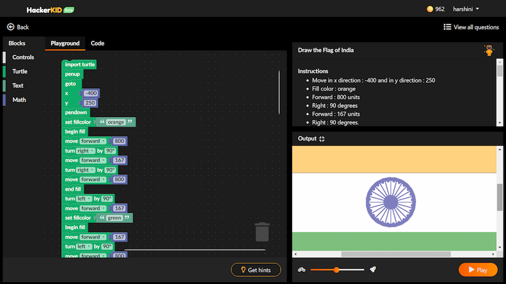Click the trash can in workspace
Image resolution: width=506 pixels, height=284 pixels.
click(x=262, y=232)
